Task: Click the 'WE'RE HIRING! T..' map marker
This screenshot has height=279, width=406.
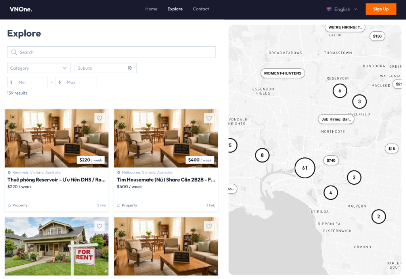Action: 345,27
